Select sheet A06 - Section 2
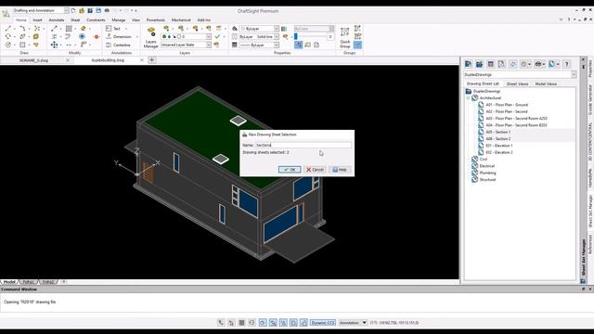This screenshot has width=594, height=334. click(497, 139)
